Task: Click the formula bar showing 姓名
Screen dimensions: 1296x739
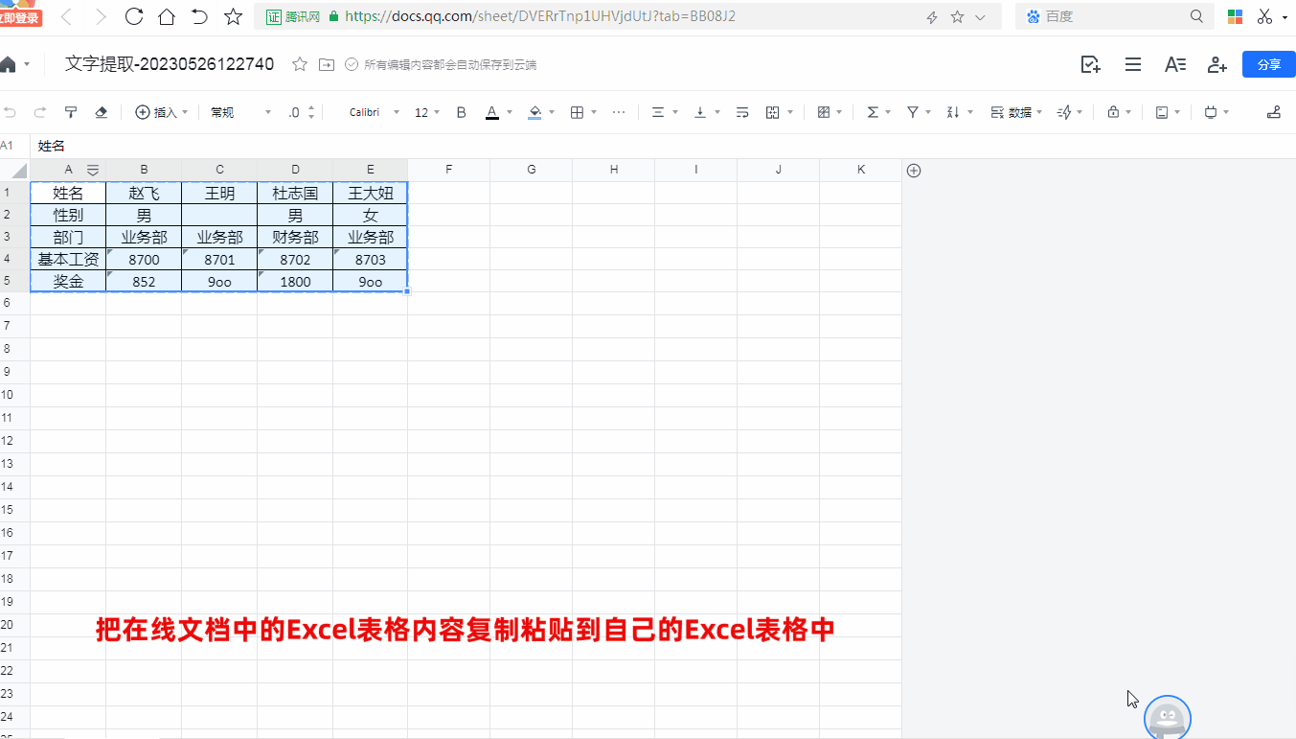Action: point(661,146)
